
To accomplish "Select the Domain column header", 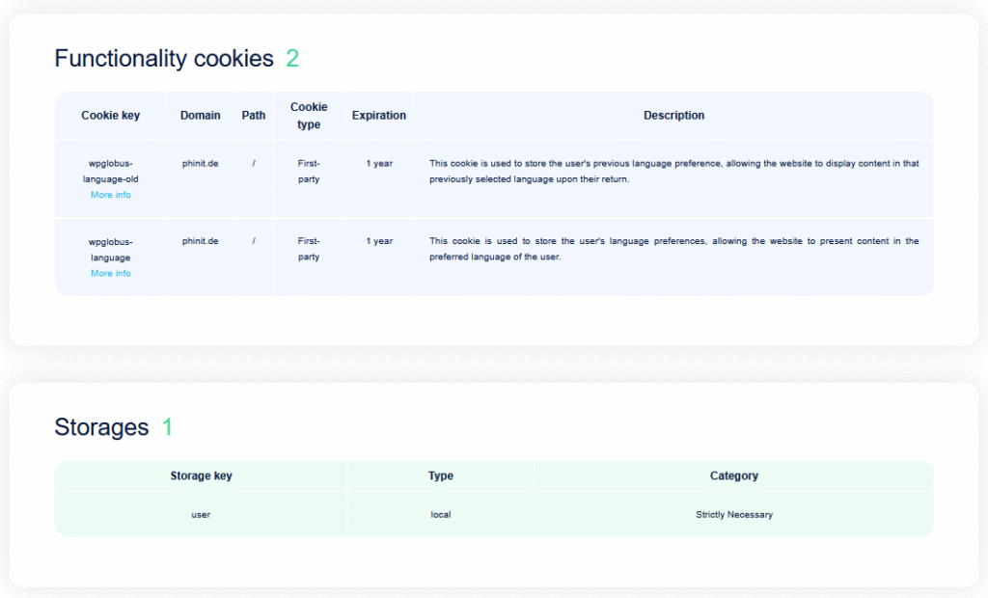I will (x=200, y=116).
